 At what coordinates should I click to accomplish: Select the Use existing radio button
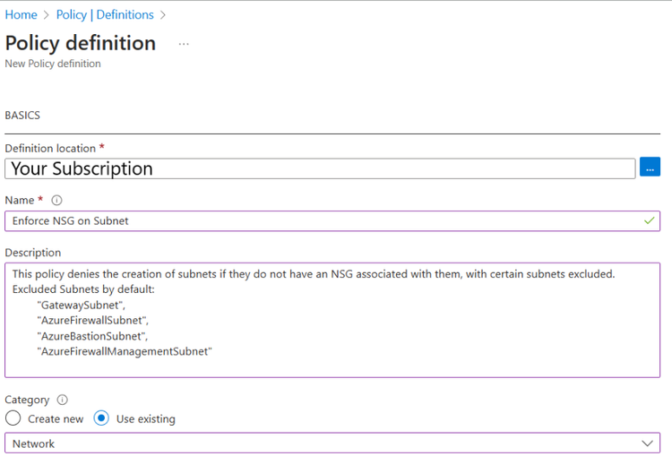click(x=101, y=418)
